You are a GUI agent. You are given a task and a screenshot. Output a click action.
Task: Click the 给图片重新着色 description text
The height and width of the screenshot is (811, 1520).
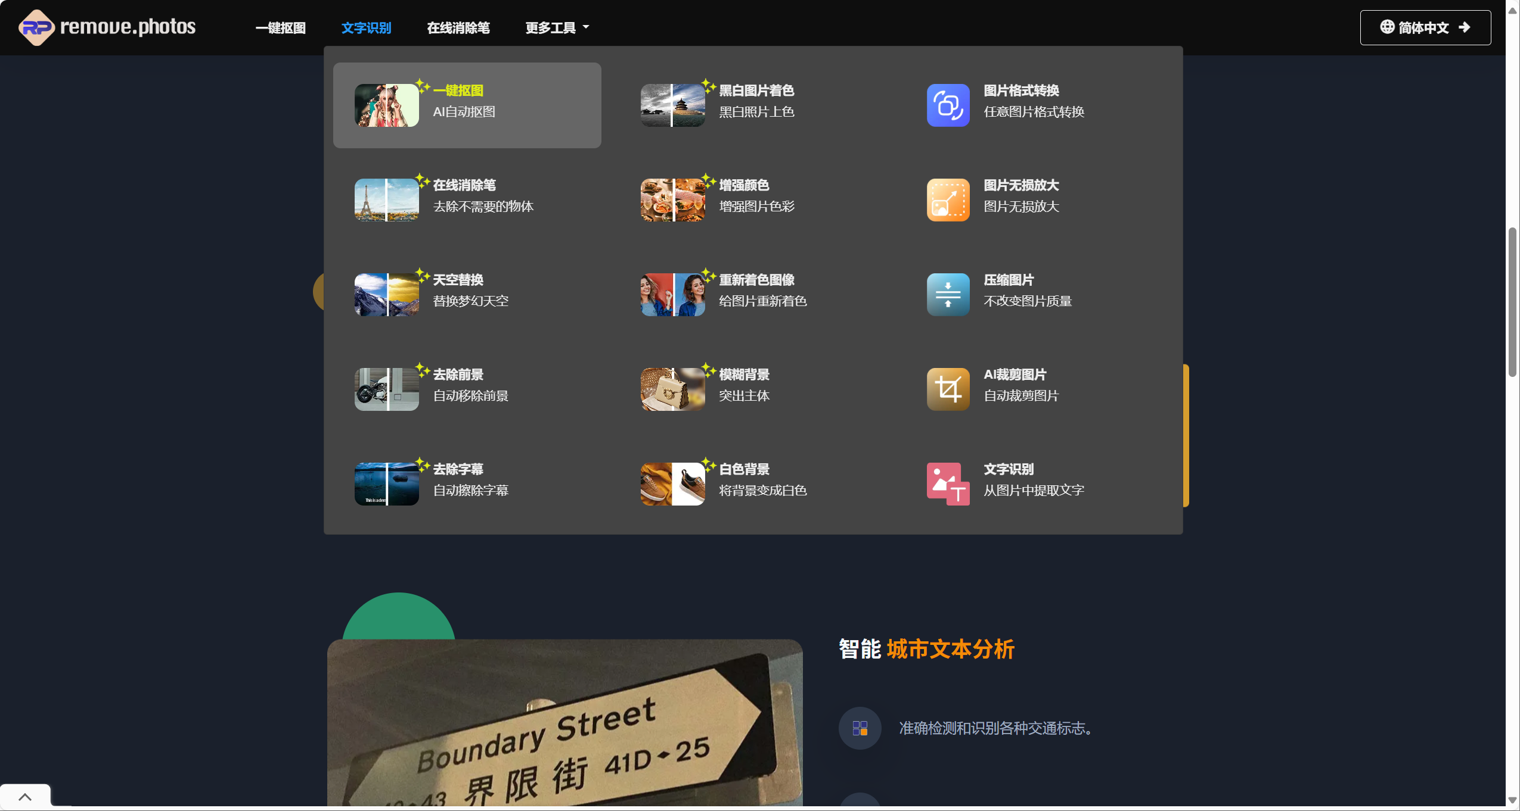pos(763,301)
